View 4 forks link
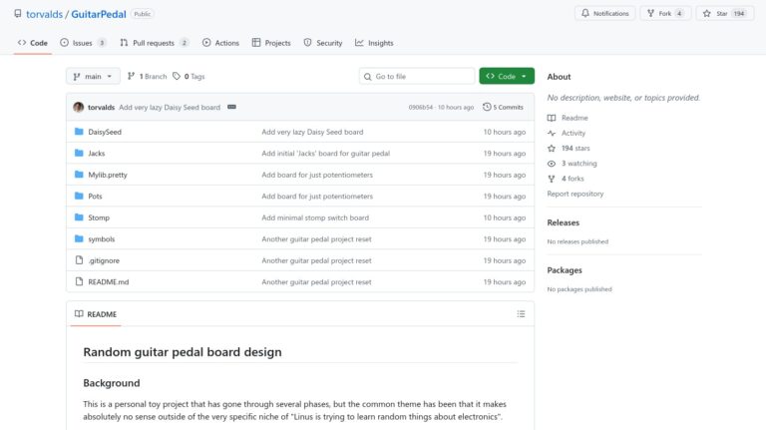Screen dimensions: 766x430 (x=573, y=179)
